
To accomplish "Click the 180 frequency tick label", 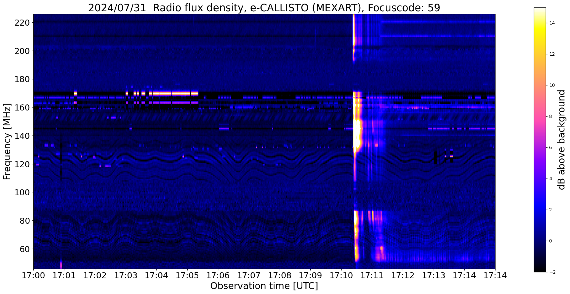I will [22, 79].
